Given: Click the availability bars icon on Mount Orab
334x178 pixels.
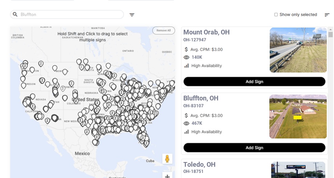Looking at the screenshot, I should point(186,66).
